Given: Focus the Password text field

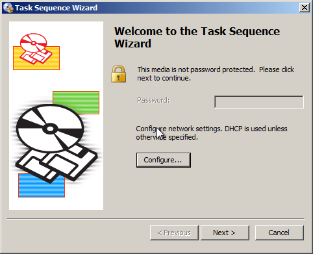Looking at the screenshot, I should 259,102.
